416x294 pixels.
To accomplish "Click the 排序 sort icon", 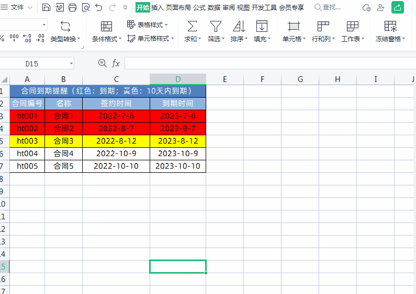I will click(239, 27).
